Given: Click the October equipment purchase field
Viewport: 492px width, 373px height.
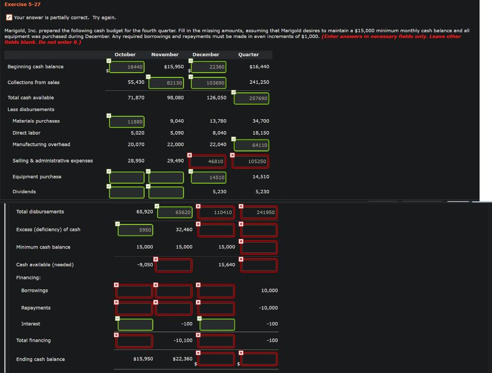Looking at the screenshot, I should pos(127,177).
